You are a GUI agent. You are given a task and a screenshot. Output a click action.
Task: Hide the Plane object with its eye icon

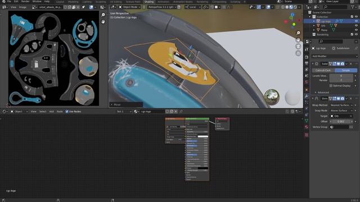coord(356,30)
